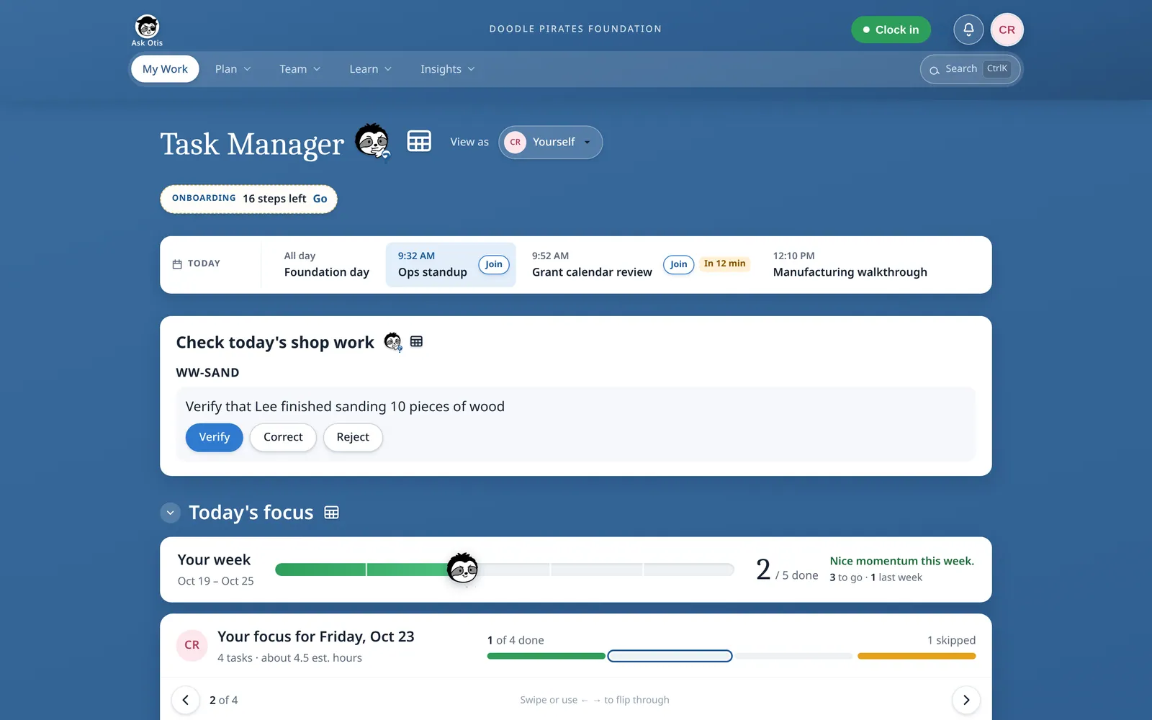Open the notifications bell
Viewport: 1152px width, 720px height.
tap(968, 30)
